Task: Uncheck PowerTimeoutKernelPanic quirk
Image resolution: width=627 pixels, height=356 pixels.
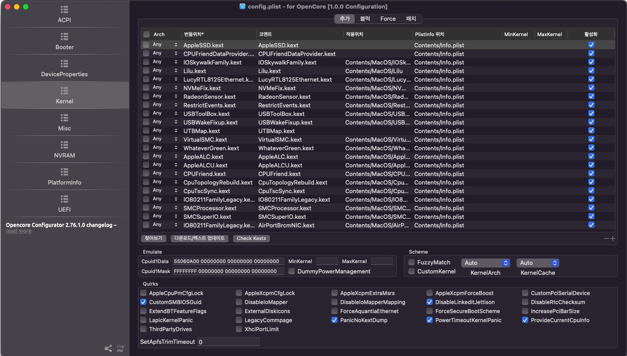Action: pos(430,320)
